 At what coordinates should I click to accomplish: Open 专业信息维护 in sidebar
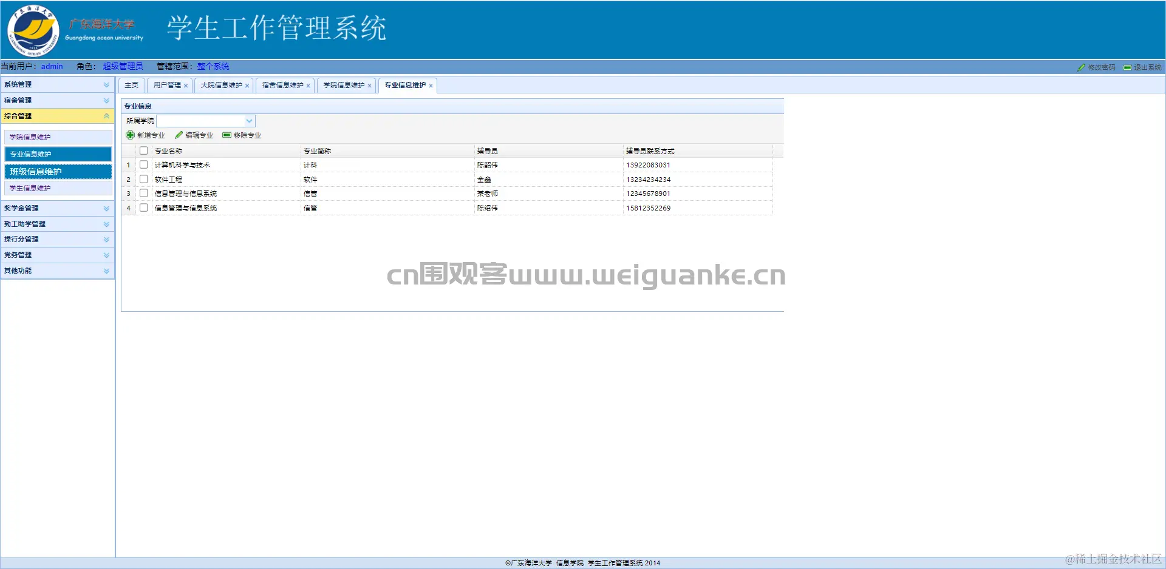[58, 154]
